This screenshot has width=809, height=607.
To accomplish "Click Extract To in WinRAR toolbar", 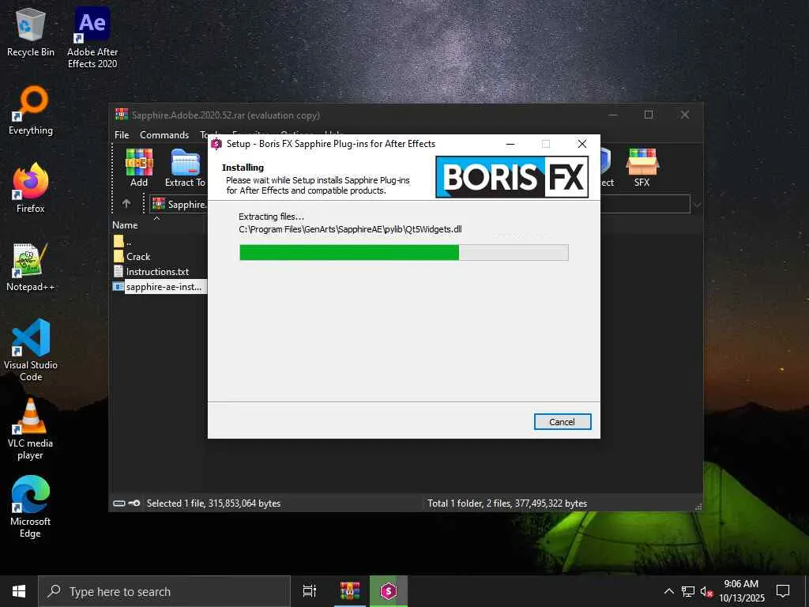I will (x=185, y=168).
